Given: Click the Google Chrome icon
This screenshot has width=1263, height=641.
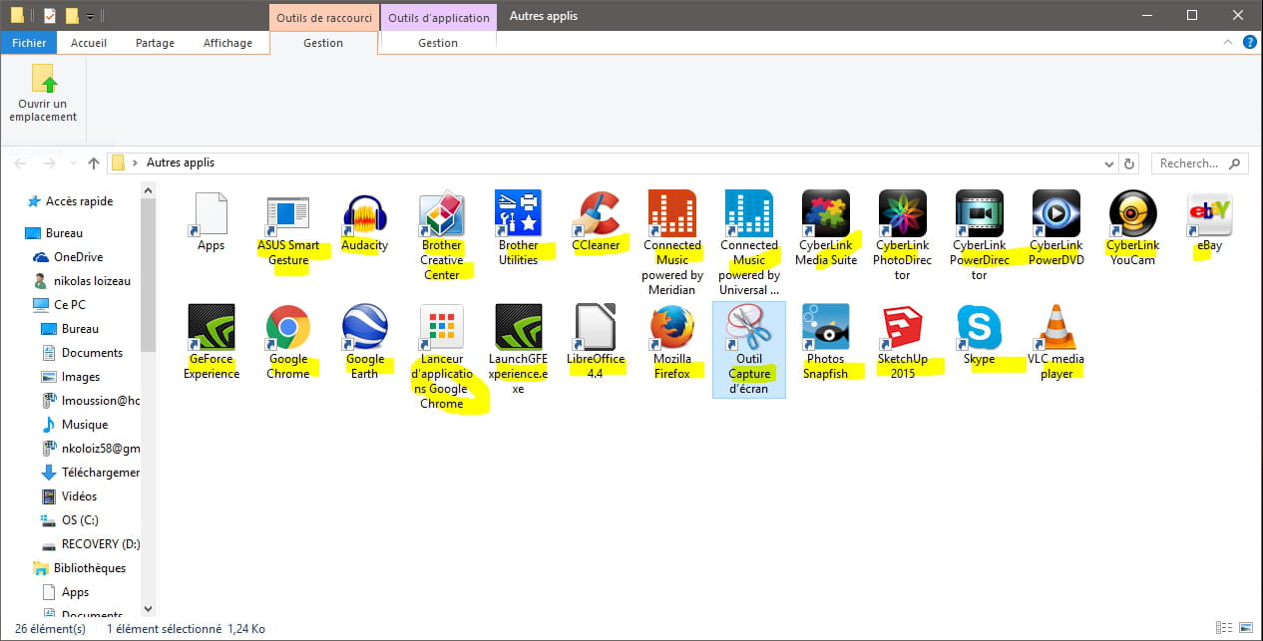Looking at the screenshot, I should click(287, 327).
